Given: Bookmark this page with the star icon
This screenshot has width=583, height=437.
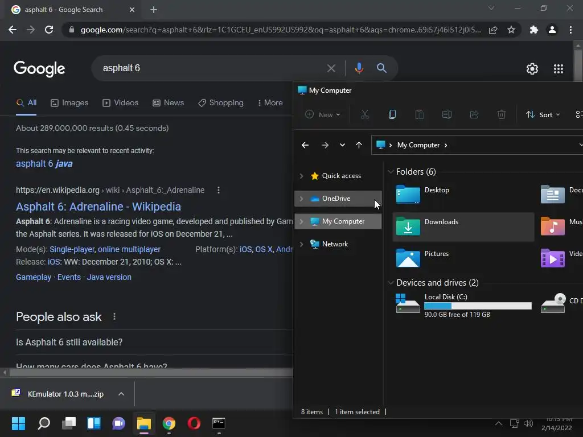Looking at the screenshot, I should point(511,30).
